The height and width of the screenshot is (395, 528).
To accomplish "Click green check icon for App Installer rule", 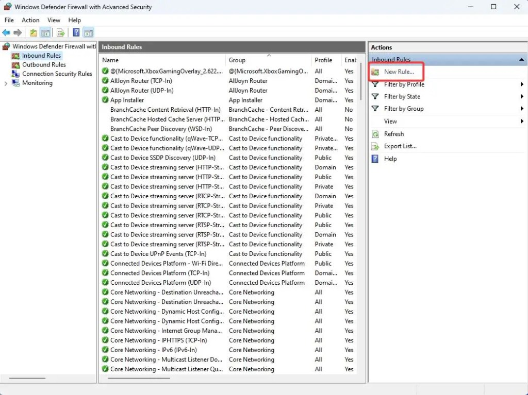I will tap(105, 100).
